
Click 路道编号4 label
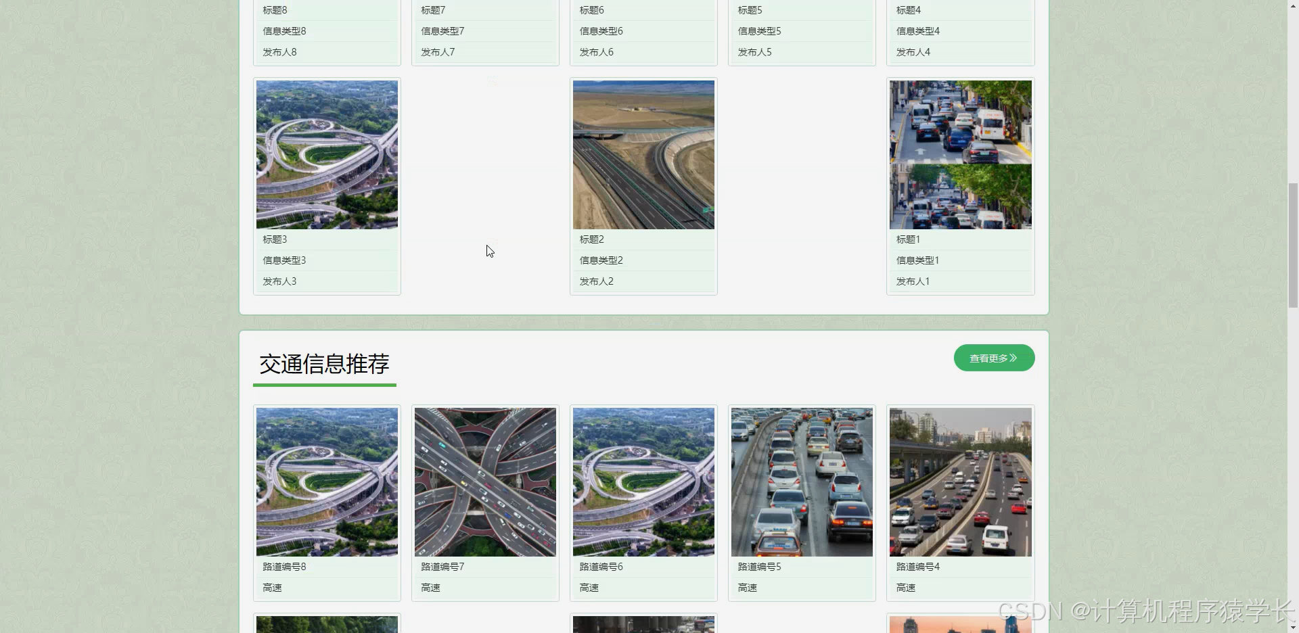tap(917, 567)
